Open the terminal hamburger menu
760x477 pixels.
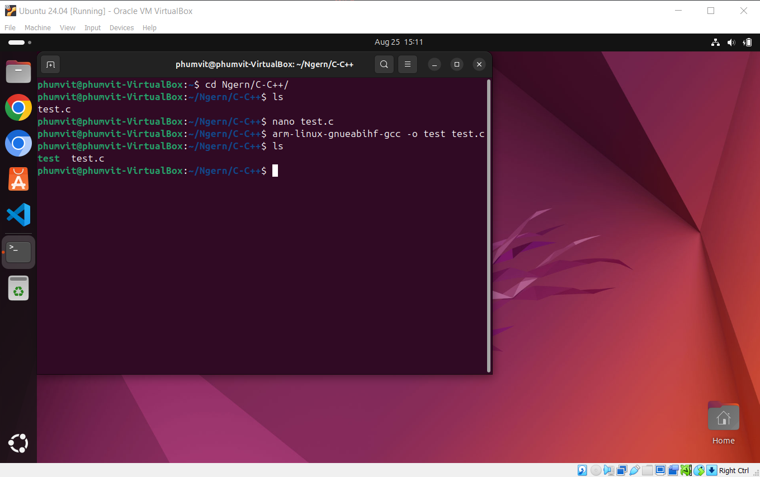[408, 64]
